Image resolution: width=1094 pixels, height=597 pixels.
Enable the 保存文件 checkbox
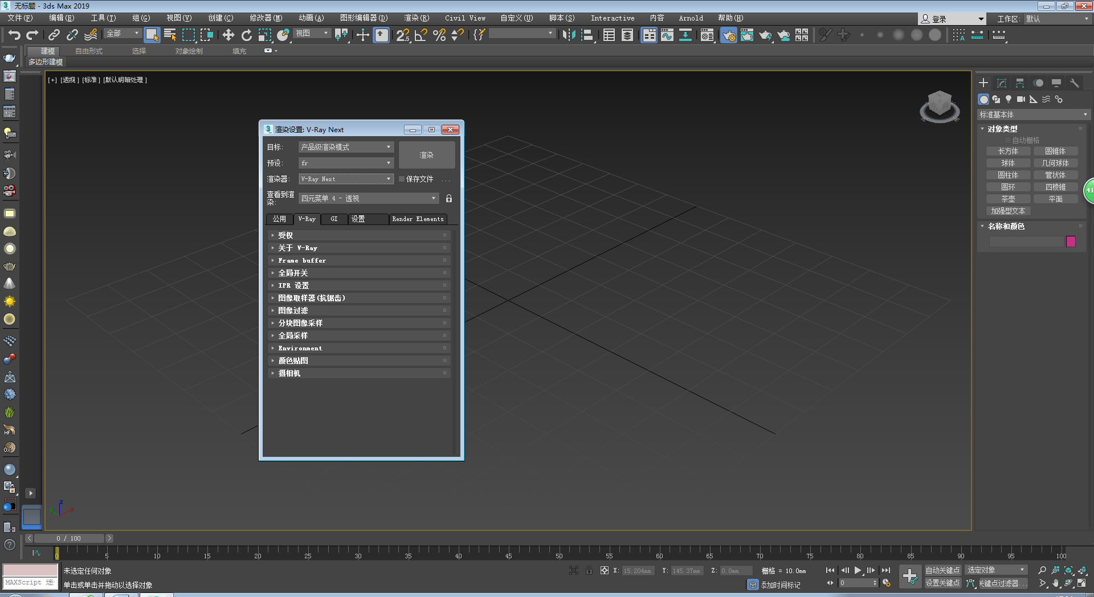click(402, 179)
